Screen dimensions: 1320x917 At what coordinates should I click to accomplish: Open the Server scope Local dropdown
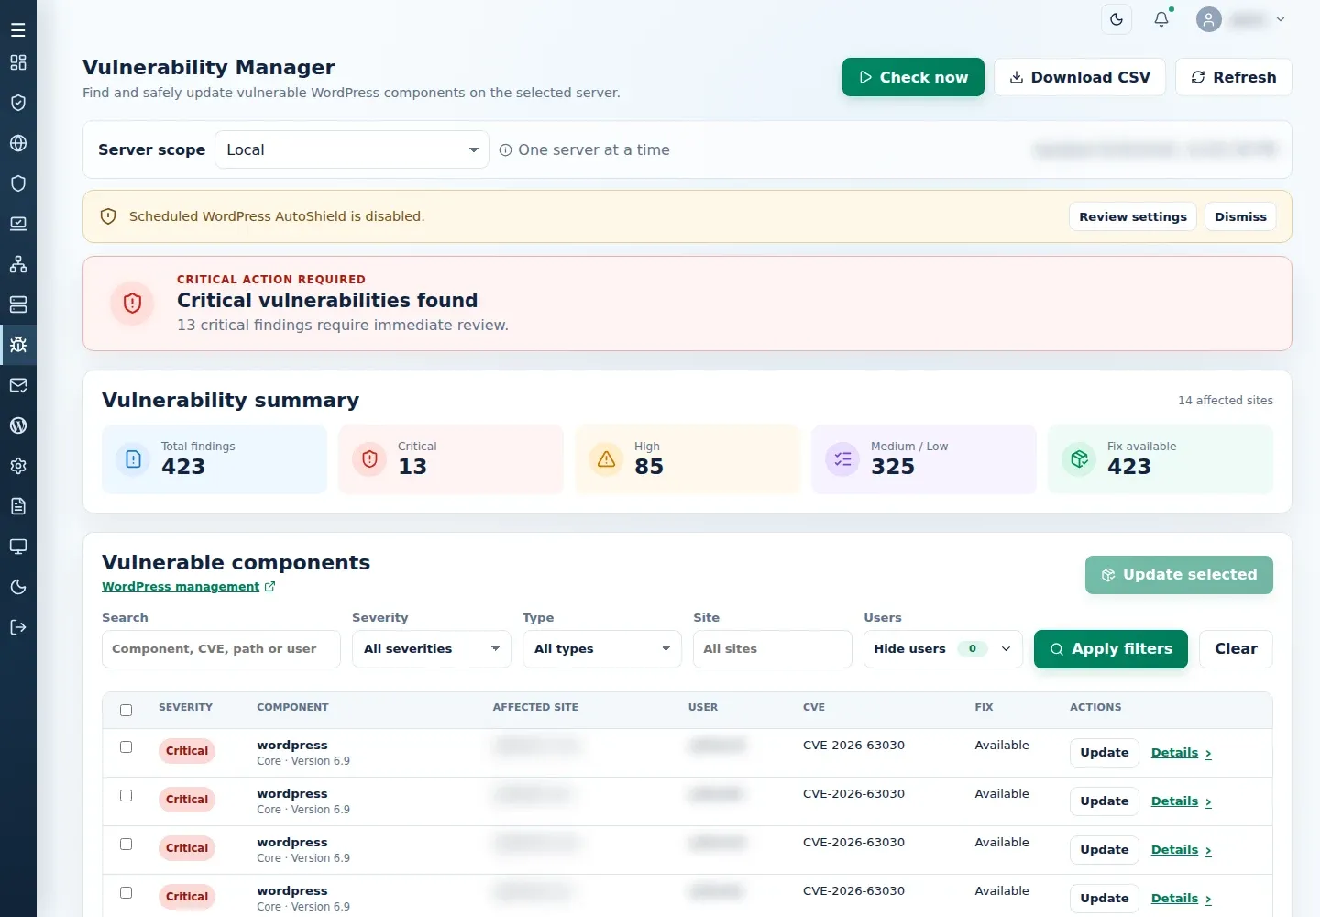[352, 149]
